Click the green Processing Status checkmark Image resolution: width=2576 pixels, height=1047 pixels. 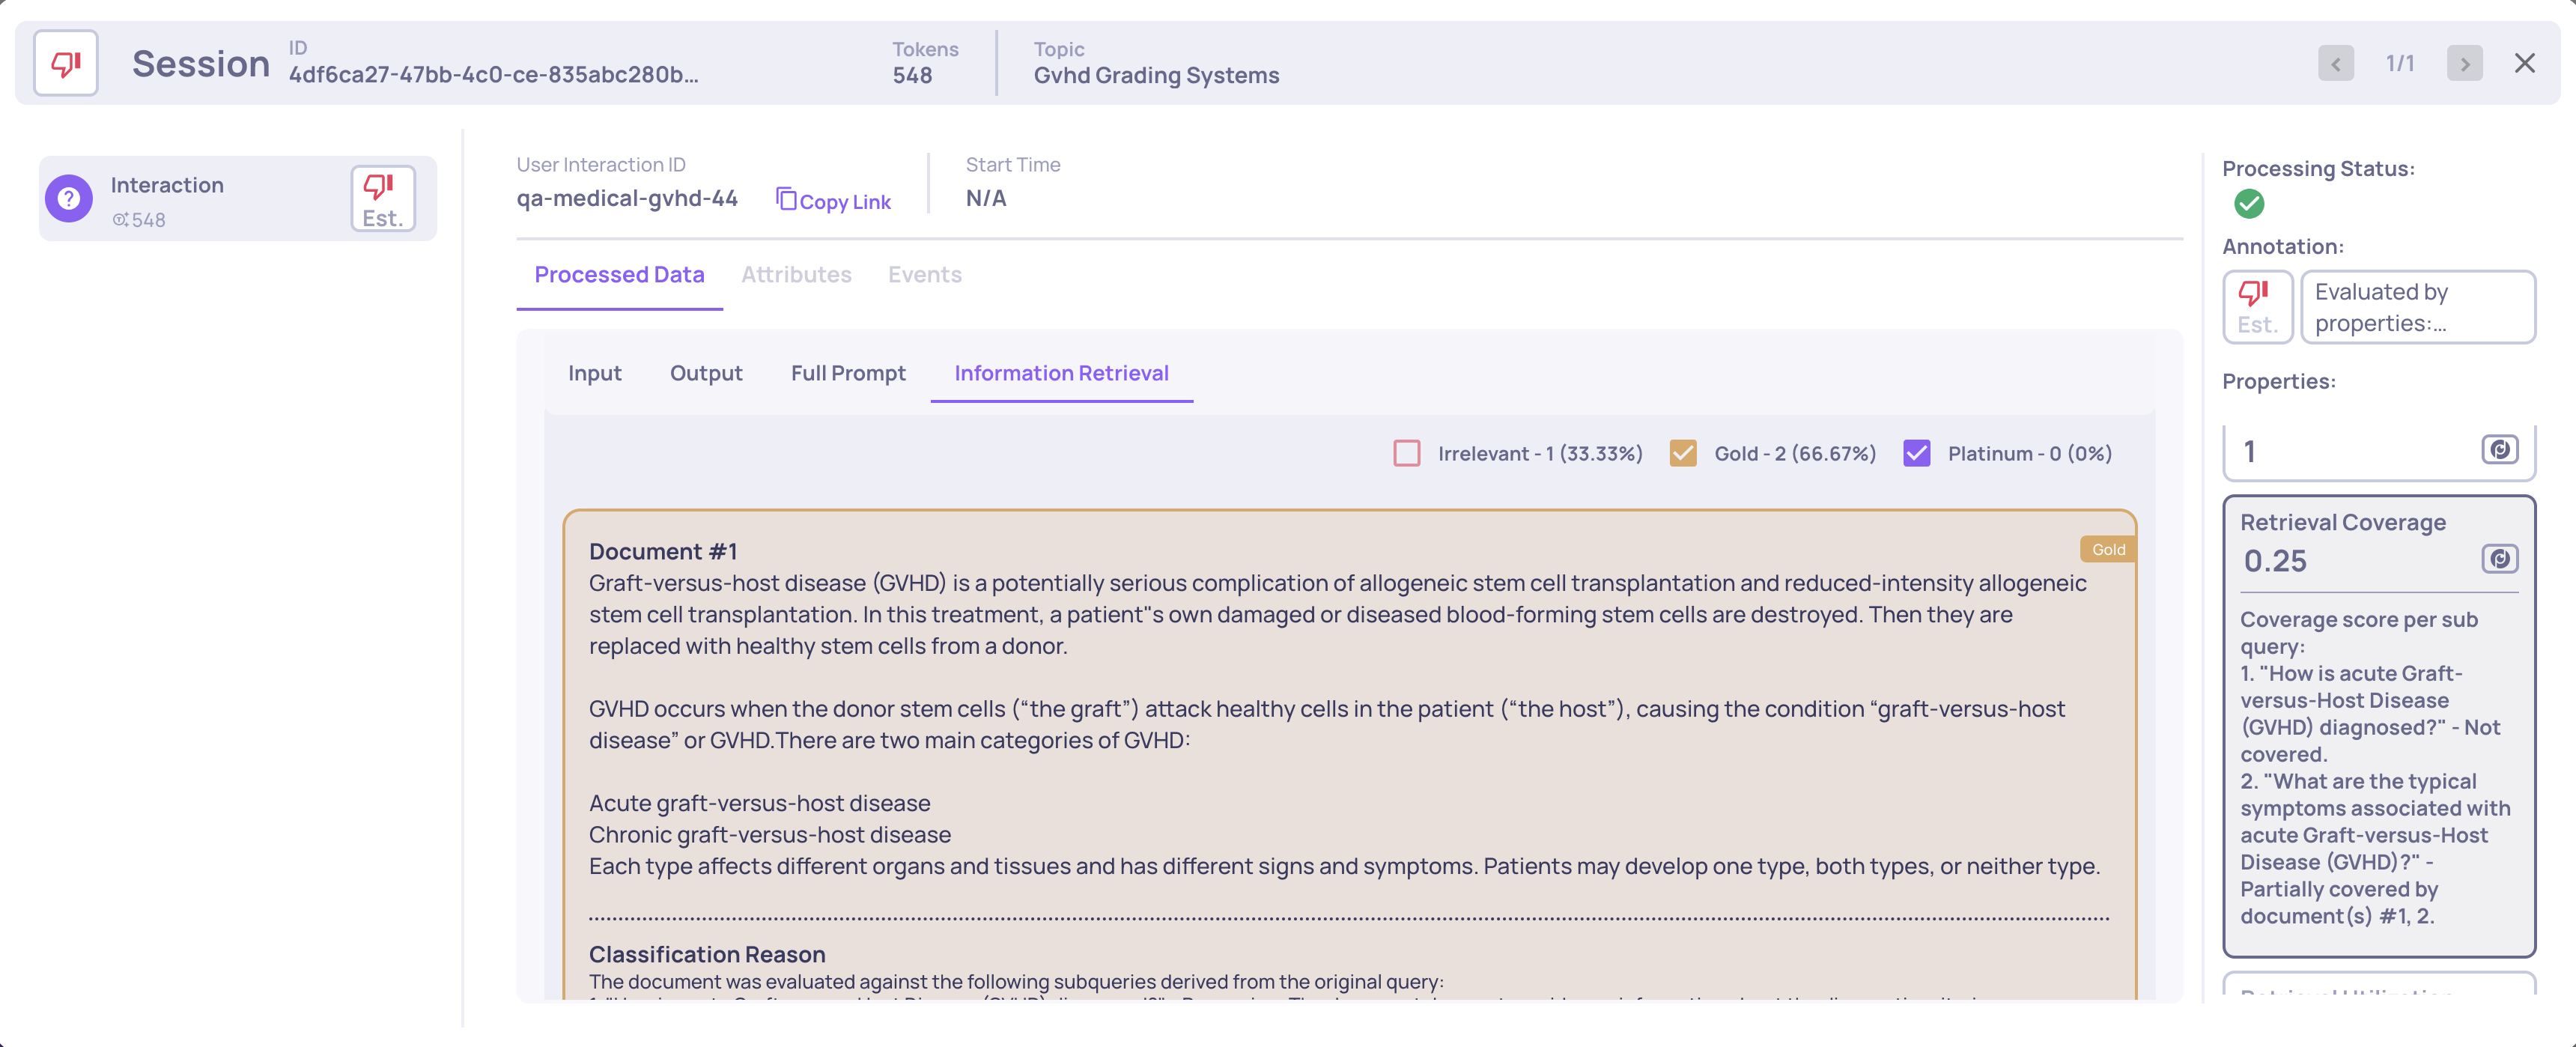point(2249,204)
